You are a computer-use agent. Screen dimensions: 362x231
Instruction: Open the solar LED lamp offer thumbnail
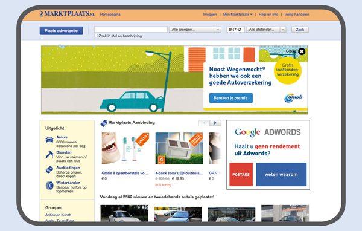click(x=179, y=148)
